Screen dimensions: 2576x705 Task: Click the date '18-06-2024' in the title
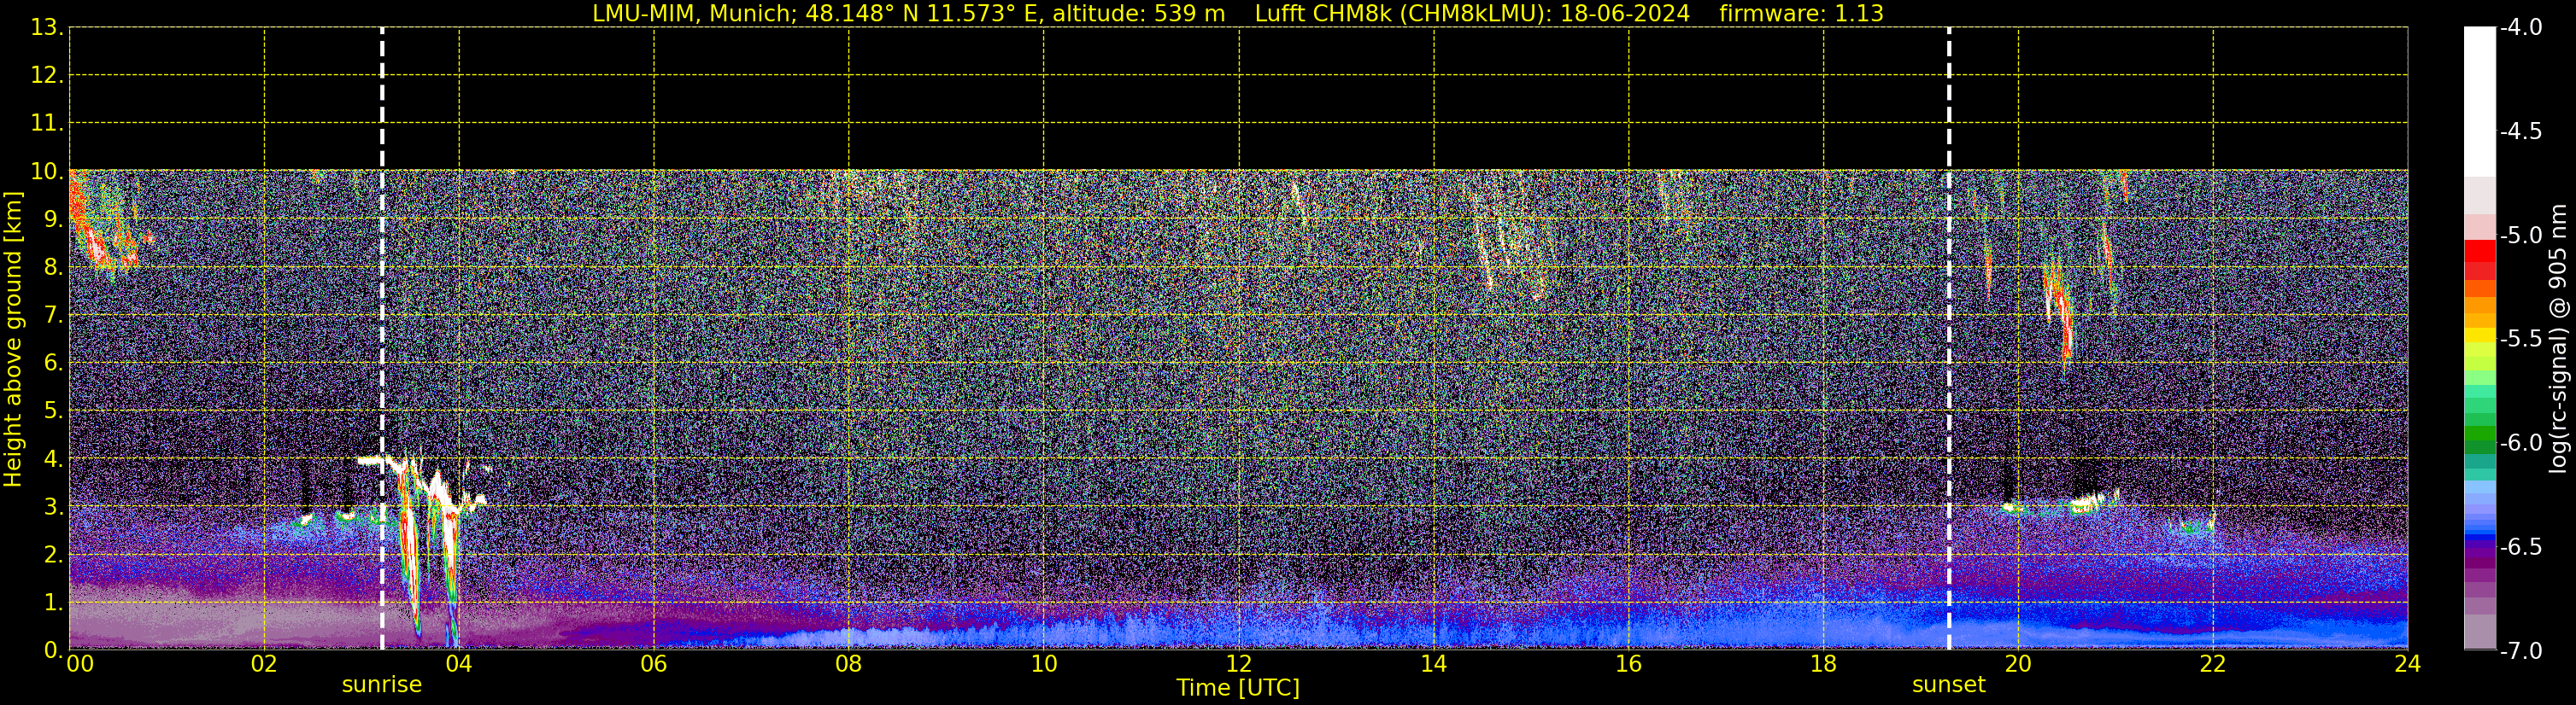pos(1625,14)
